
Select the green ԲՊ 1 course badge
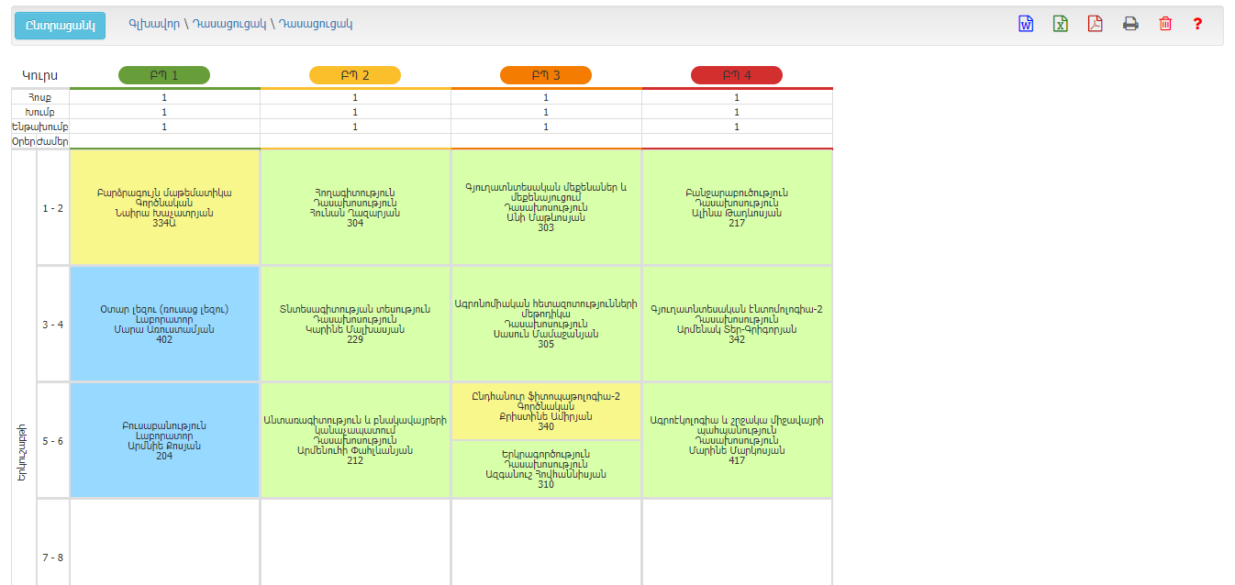point(164,75)
